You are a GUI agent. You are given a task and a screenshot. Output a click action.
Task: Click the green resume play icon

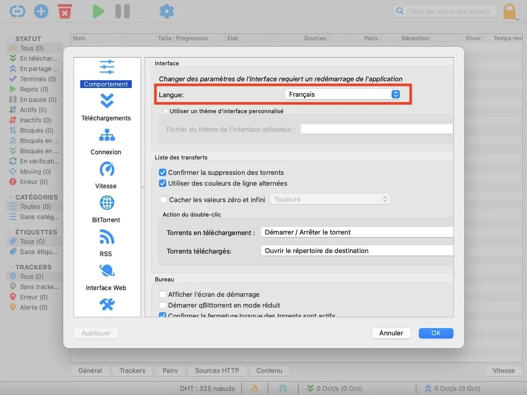pyautogui.click(x=98, y=11)
